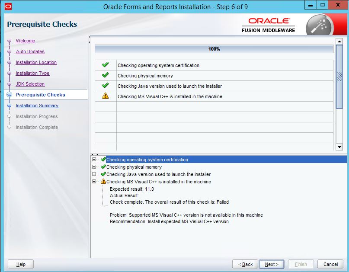Cancel the installation

(x=330, y=264)
